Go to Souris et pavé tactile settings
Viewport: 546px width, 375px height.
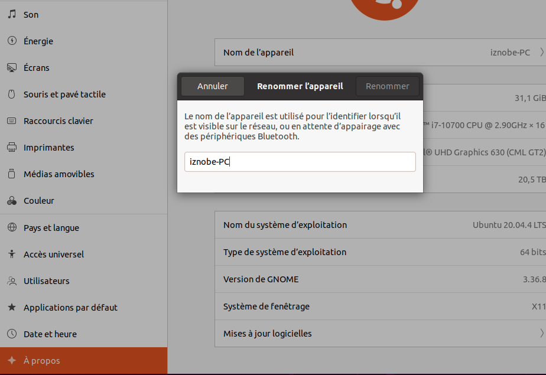(83, 94)
